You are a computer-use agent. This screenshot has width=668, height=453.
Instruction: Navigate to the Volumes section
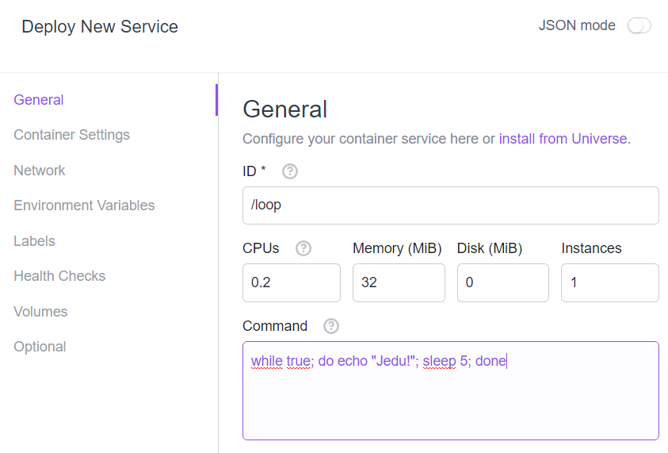40,312
